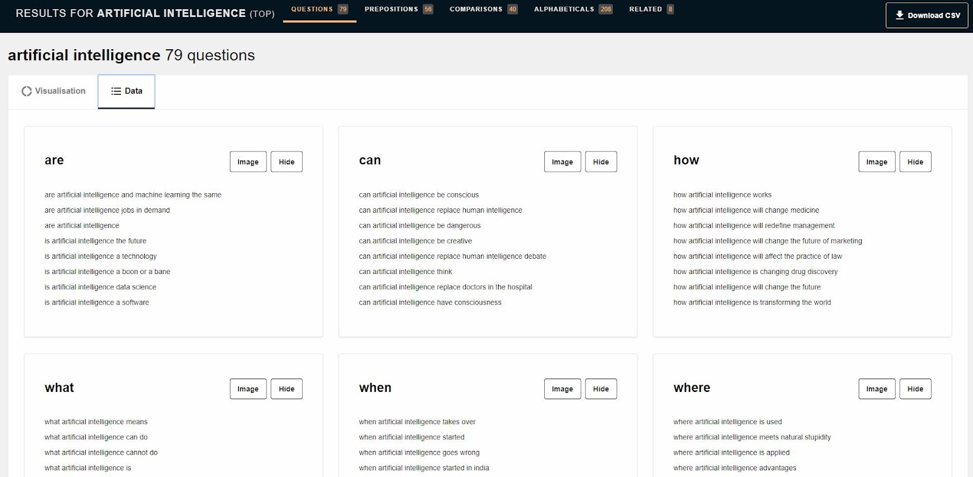Open the Comparisons tab
Viewport: 973px width, 477px height.
(x=483, y=9)
